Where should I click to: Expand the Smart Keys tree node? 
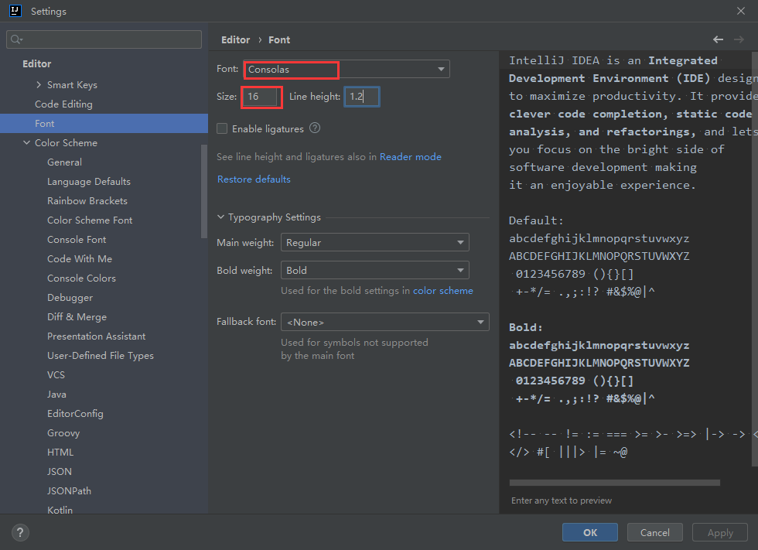[x=39, y=84]
